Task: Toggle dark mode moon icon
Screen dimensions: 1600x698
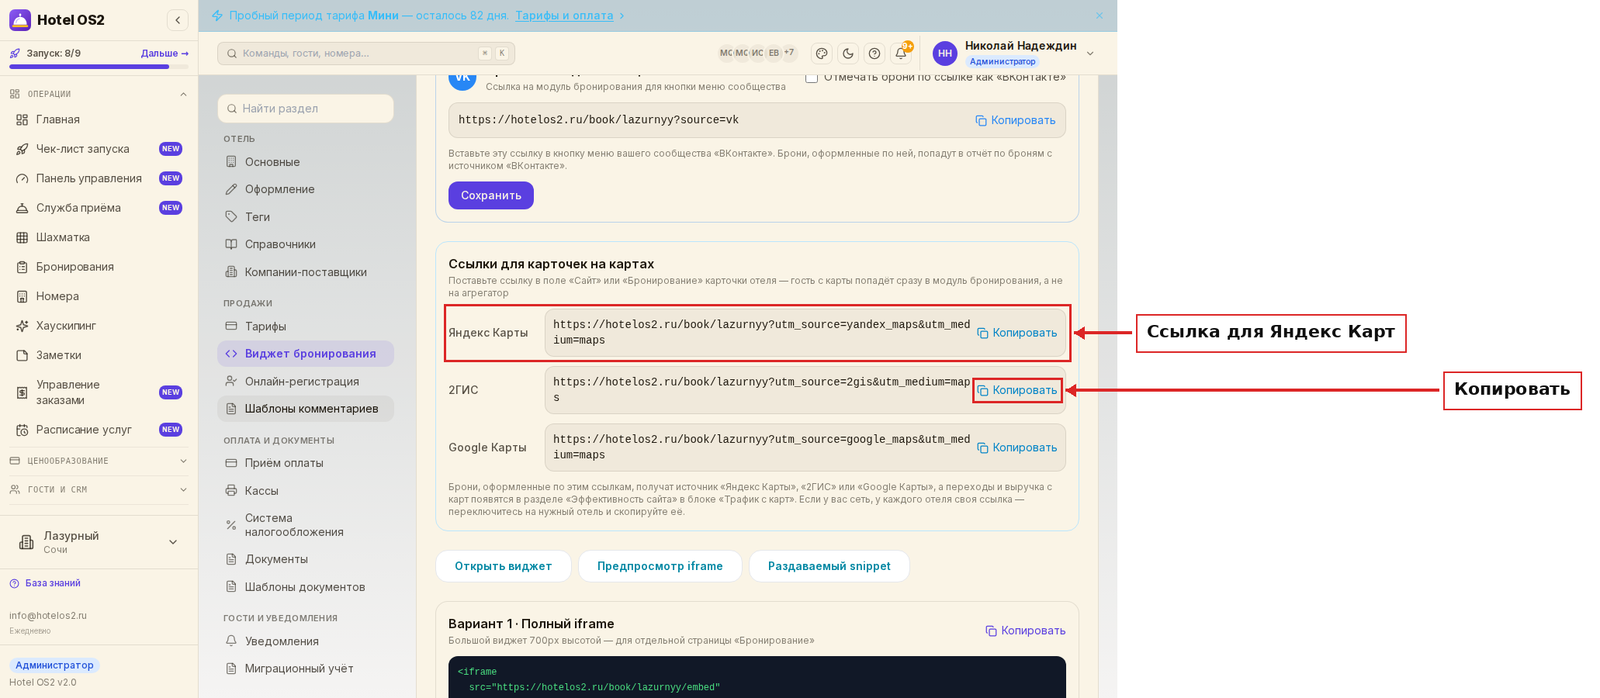Action: [x=848, y=54]
